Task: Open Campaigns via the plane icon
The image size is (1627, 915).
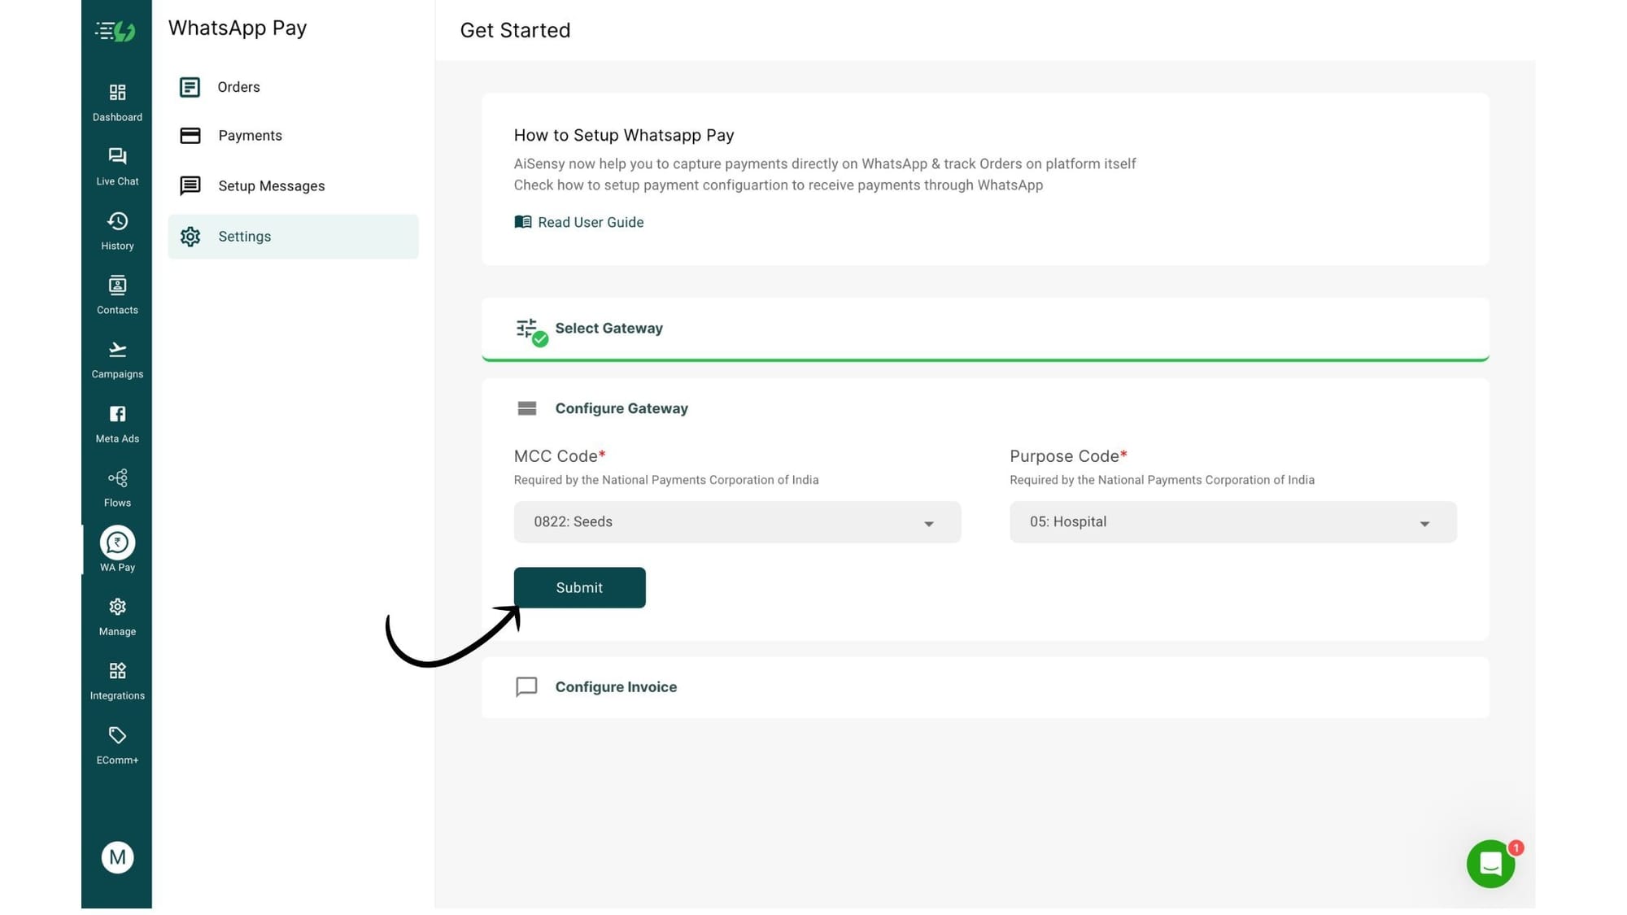Action: [x=117, y=350]
